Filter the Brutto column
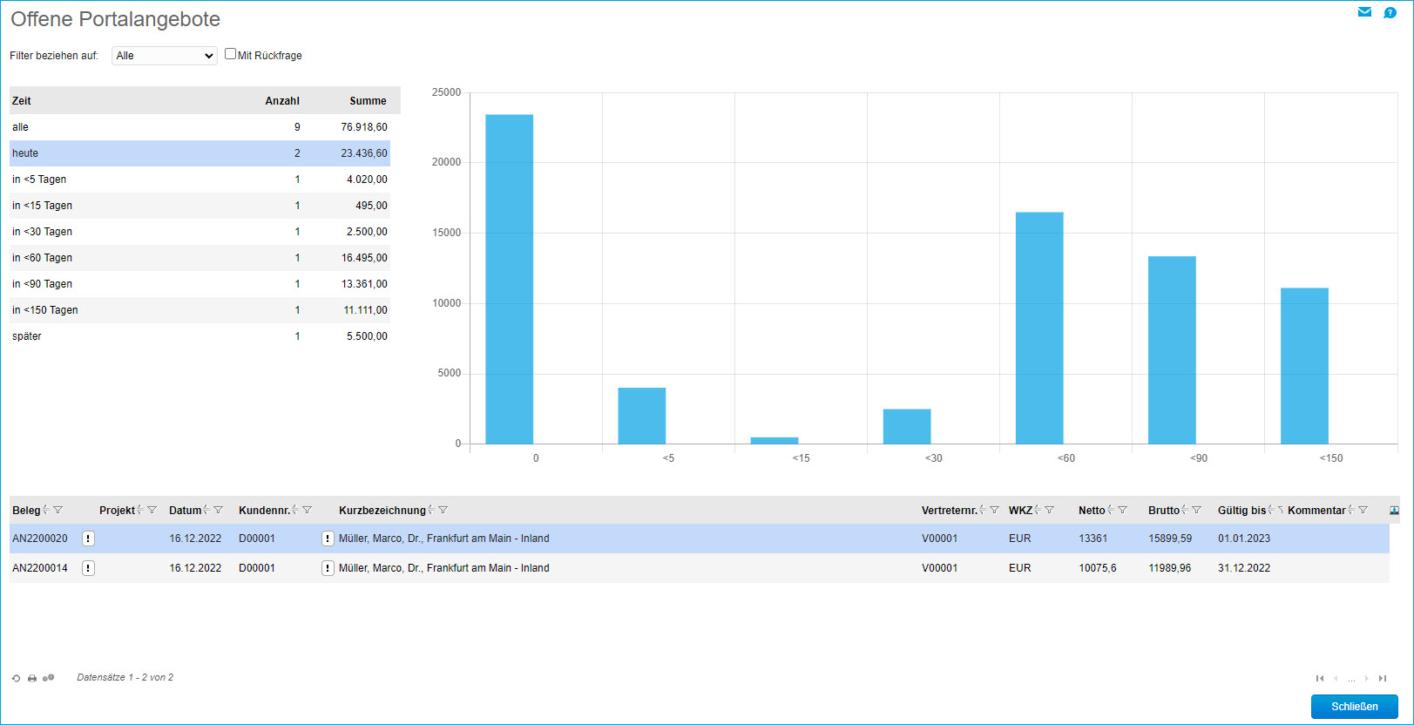The width and height of the screenshot is (1414, 725). (1196, 510)
